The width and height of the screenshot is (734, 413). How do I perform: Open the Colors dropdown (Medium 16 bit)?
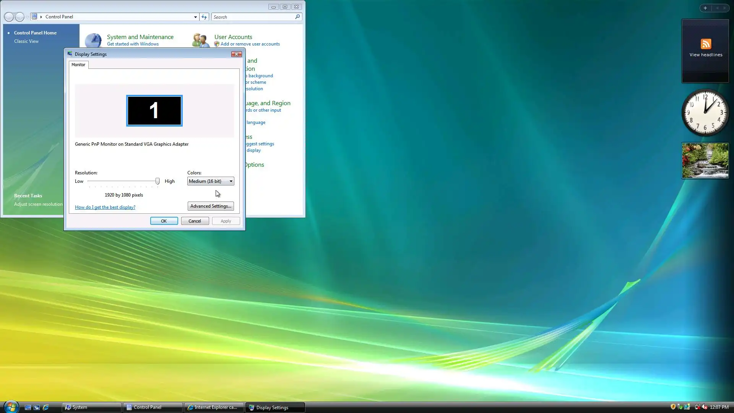(x=211, y=181)
